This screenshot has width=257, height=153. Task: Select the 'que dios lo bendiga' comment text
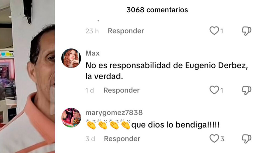click(x=175, y=125)
